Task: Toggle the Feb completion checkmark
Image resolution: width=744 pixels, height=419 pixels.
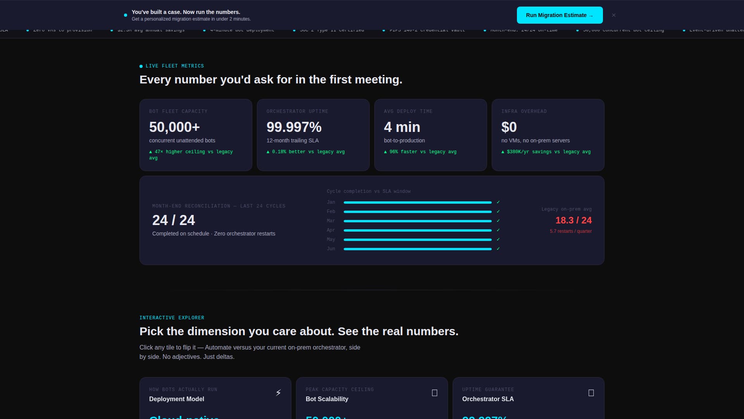Action: (498, 211)
